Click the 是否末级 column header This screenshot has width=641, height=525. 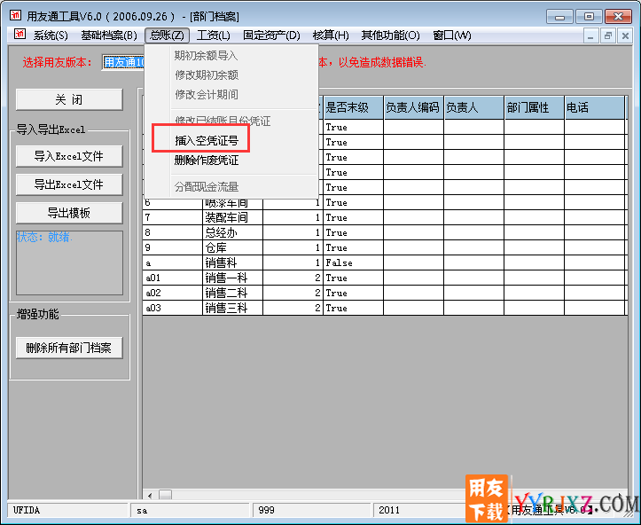tap(353, 108)
